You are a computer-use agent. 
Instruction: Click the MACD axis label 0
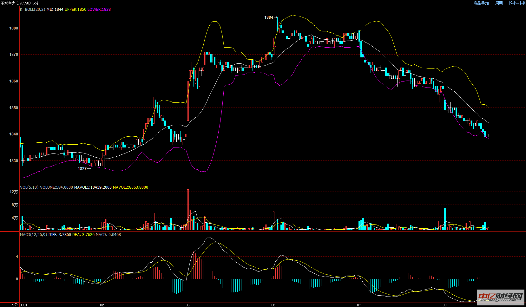17,279
